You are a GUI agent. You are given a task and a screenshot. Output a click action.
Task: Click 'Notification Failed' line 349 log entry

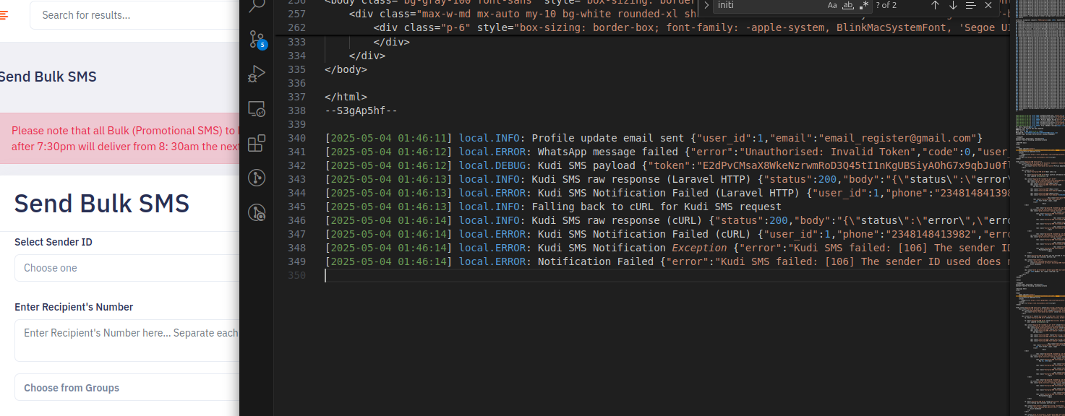coord(666,261)
